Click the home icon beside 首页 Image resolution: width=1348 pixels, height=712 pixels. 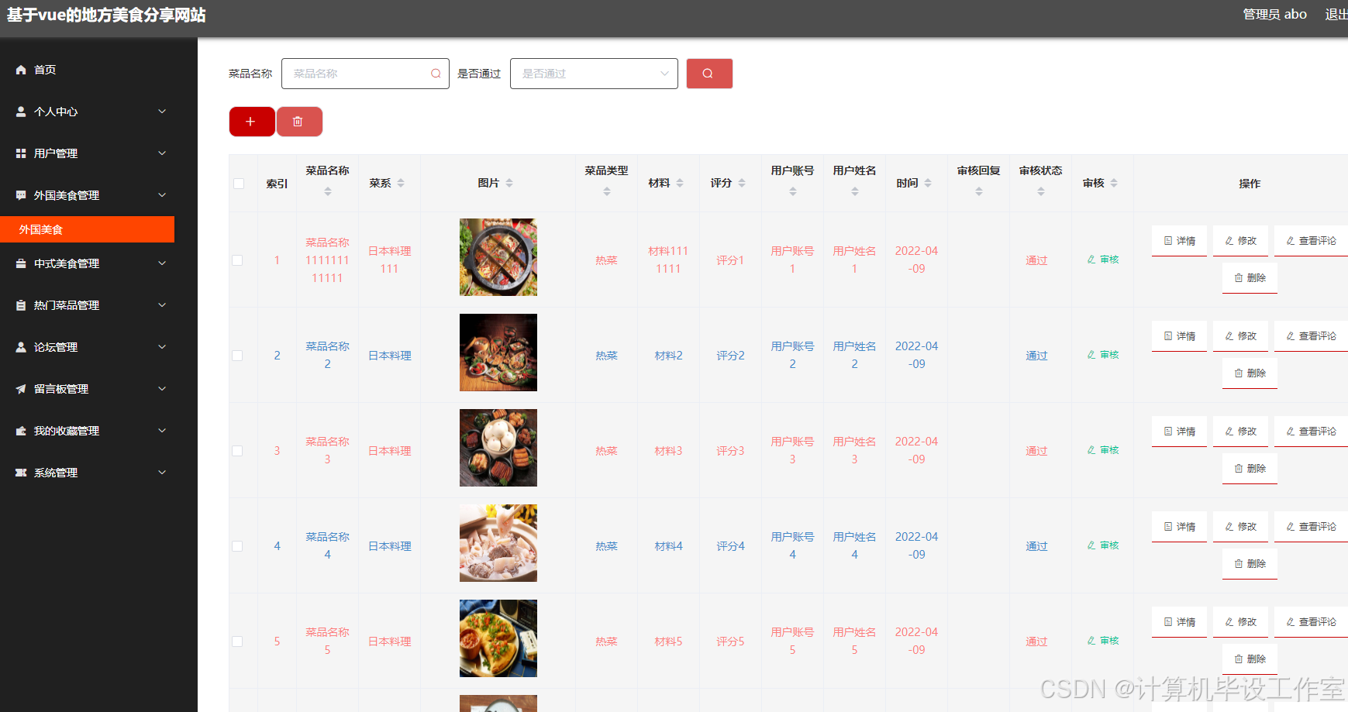click(x=21, y=70)
